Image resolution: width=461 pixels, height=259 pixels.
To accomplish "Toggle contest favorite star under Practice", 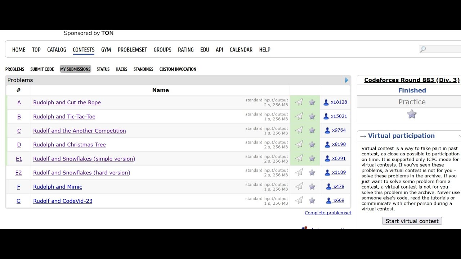I will click(412, 114).
